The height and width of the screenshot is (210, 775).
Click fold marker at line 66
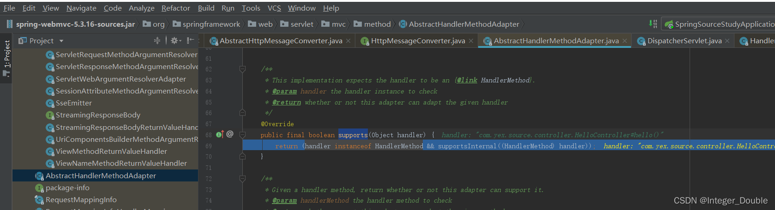(242, 113)
